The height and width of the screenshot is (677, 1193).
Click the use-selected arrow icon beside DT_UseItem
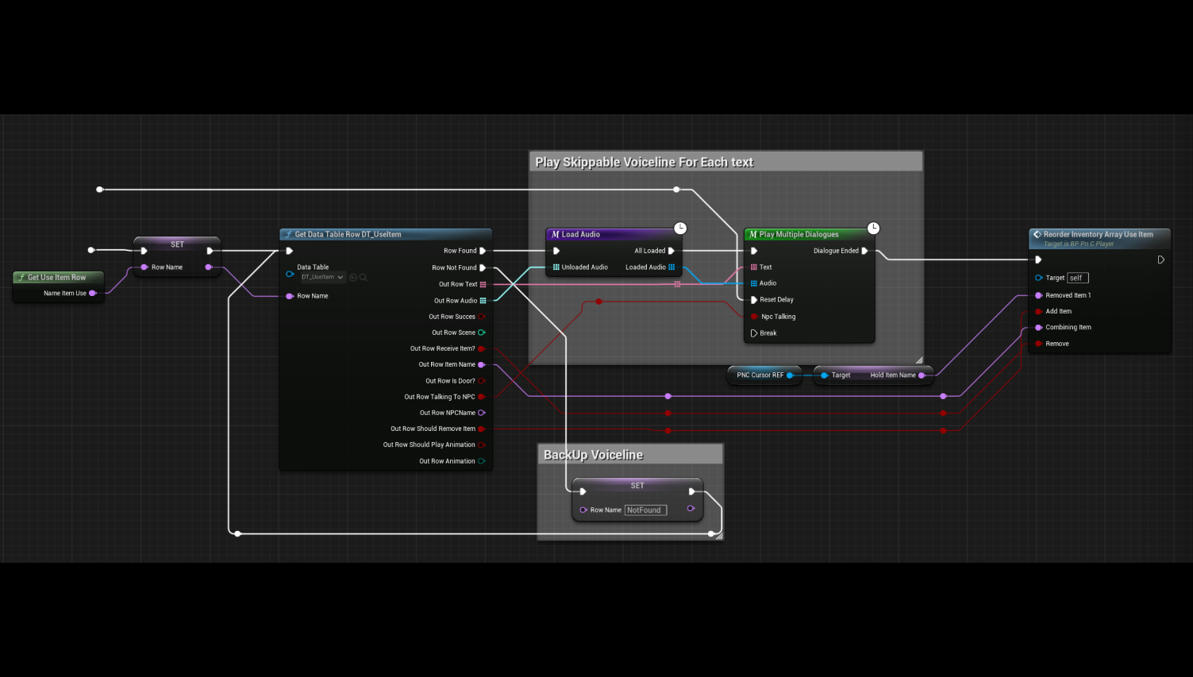353,278
